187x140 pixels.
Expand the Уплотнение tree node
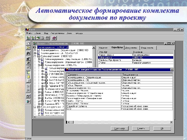[x=39, y=95]
